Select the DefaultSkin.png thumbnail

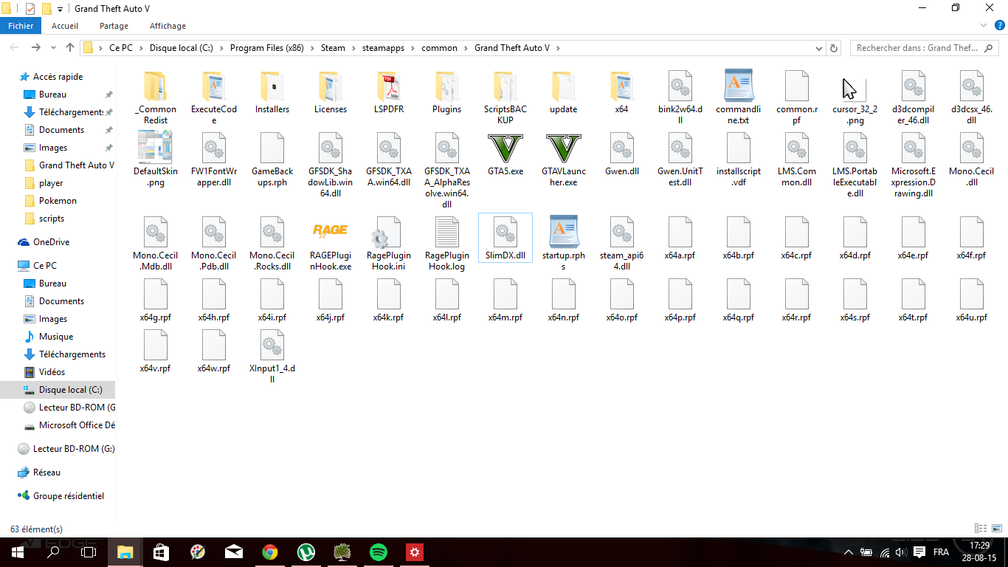coord(154,147)
